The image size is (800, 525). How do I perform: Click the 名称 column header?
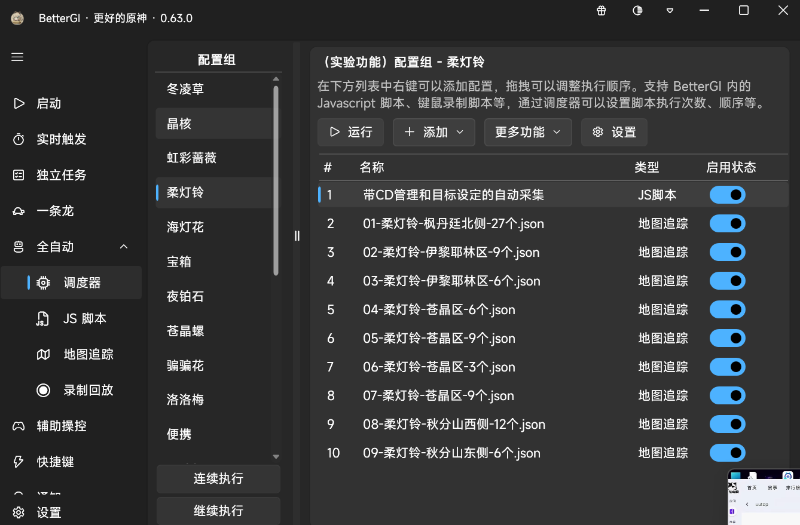(x=372, y=167)
